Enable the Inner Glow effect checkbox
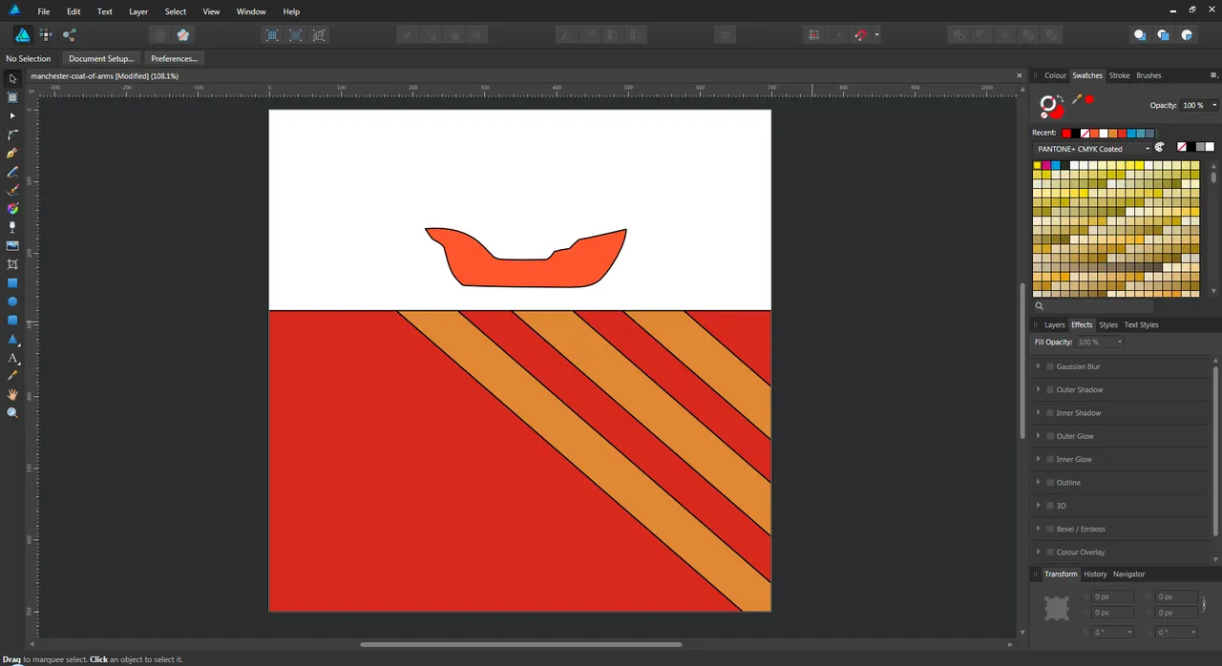This screenshot has width=1222, height=666. [x=1050, y=459]
